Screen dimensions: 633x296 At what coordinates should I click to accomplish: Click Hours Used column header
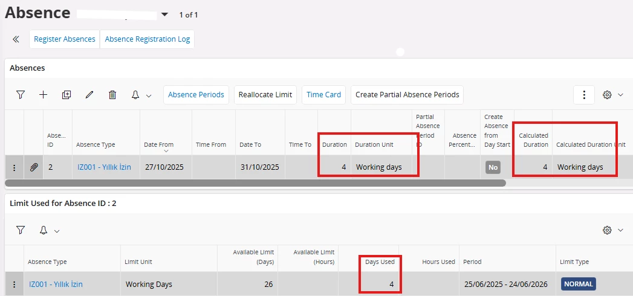pyautogui.click(x=438, y=262)
